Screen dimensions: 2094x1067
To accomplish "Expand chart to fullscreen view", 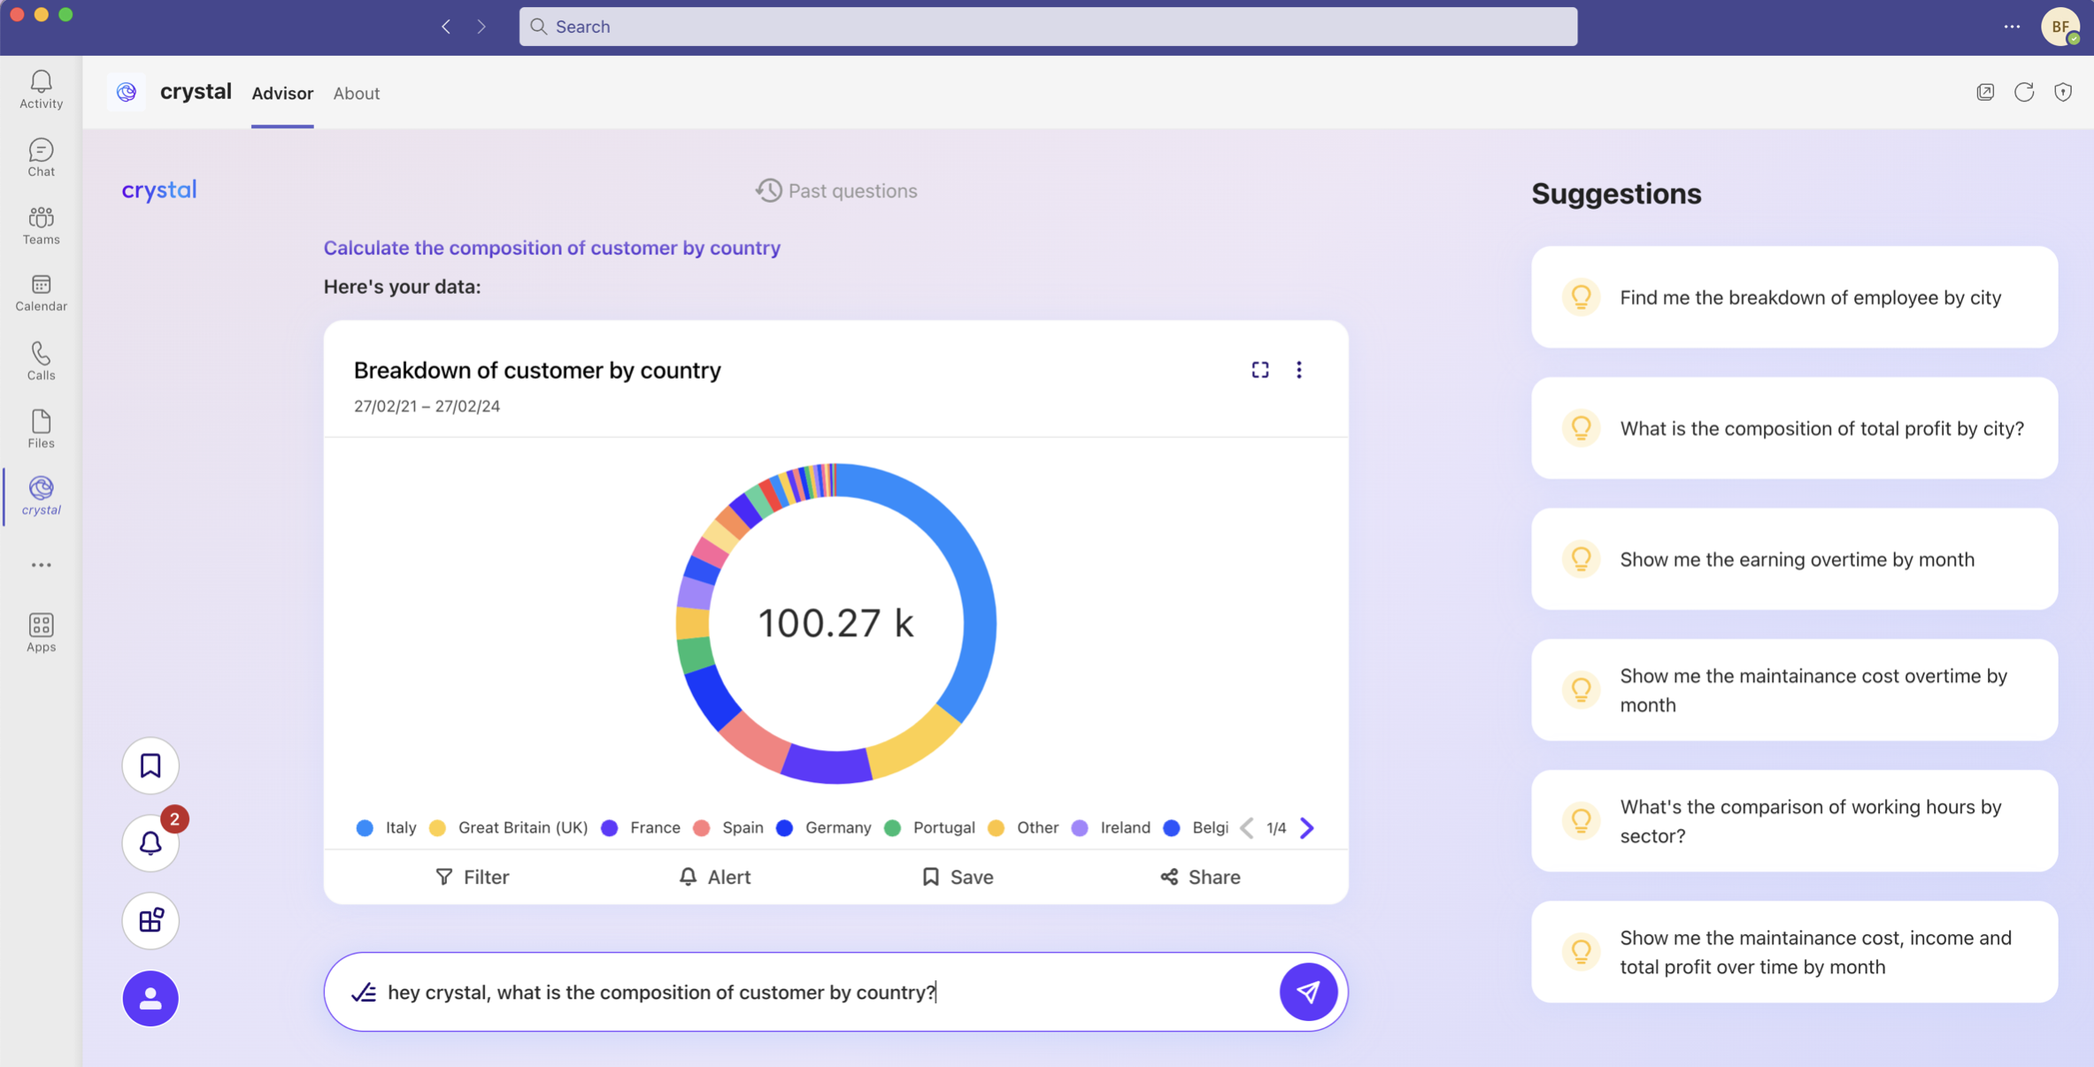I will click(x=1259, y=370).
